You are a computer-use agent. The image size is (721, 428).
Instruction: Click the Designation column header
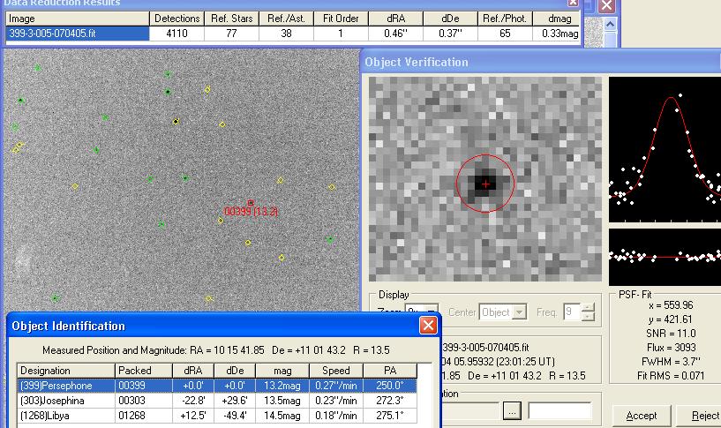[66, 371]
